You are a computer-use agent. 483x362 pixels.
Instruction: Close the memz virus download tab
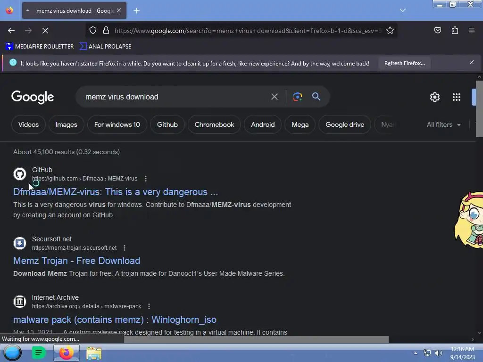click(x=119, y=10)
